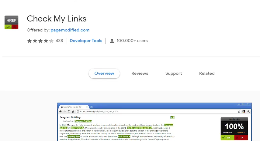The image size is (260, 141).
Task: Open the pagemodified.com developer link
Action: point(70,30)
